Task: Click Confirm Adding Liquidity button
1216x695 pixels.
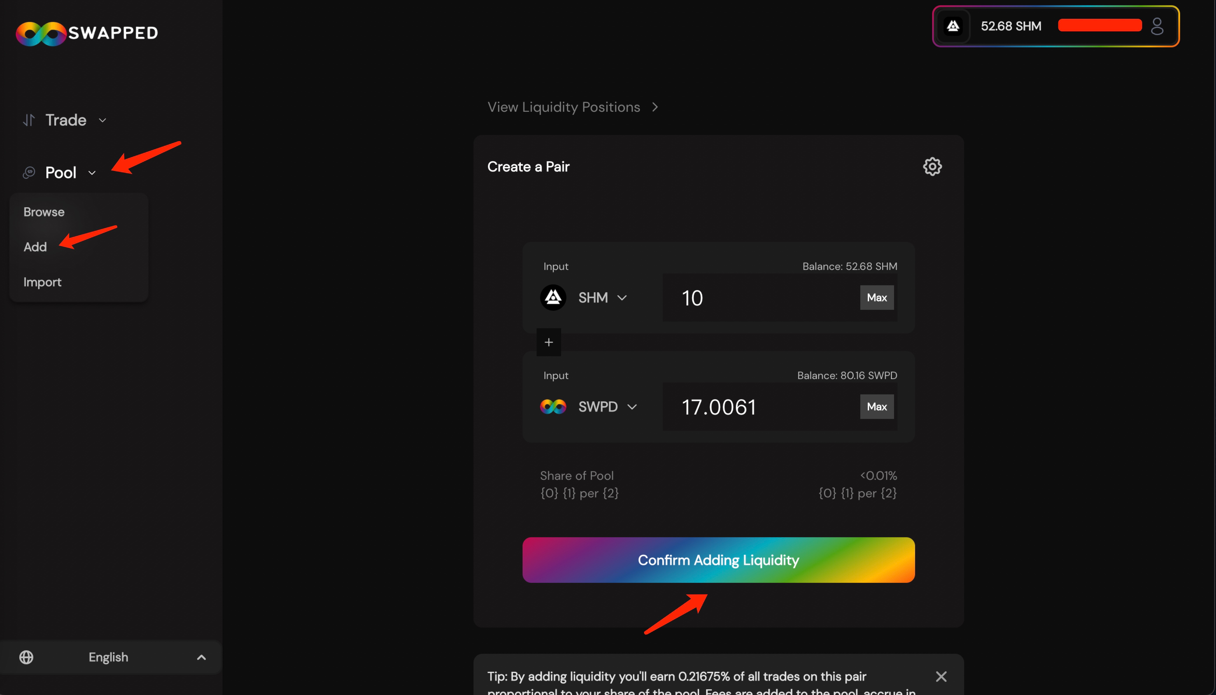Action: [x=718, y=560]
